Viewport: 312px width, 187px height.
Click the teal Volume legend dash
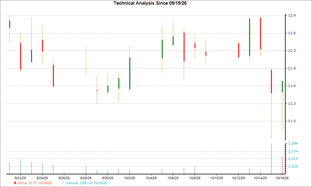coord(63,183)
